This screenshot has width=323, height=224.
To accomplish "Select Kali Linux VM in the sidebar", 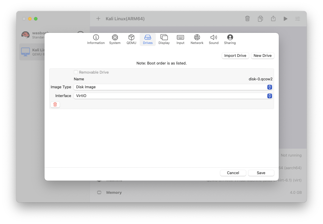I will (32, 52).
